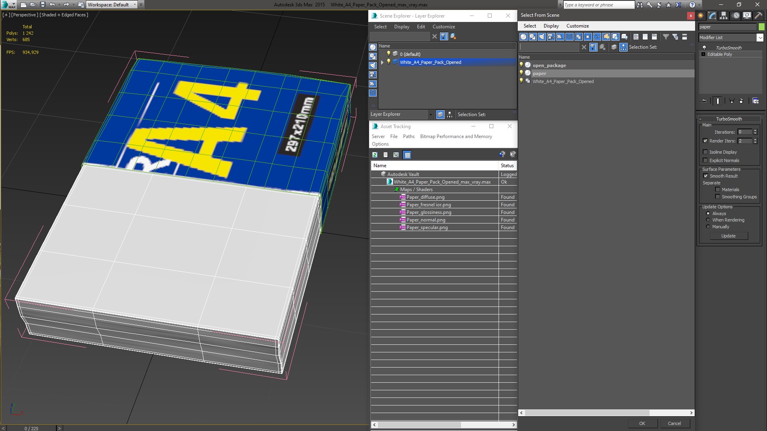
Task: Toggle TurboSmooth modifier bulb on/off
Action: click(704, 48)
